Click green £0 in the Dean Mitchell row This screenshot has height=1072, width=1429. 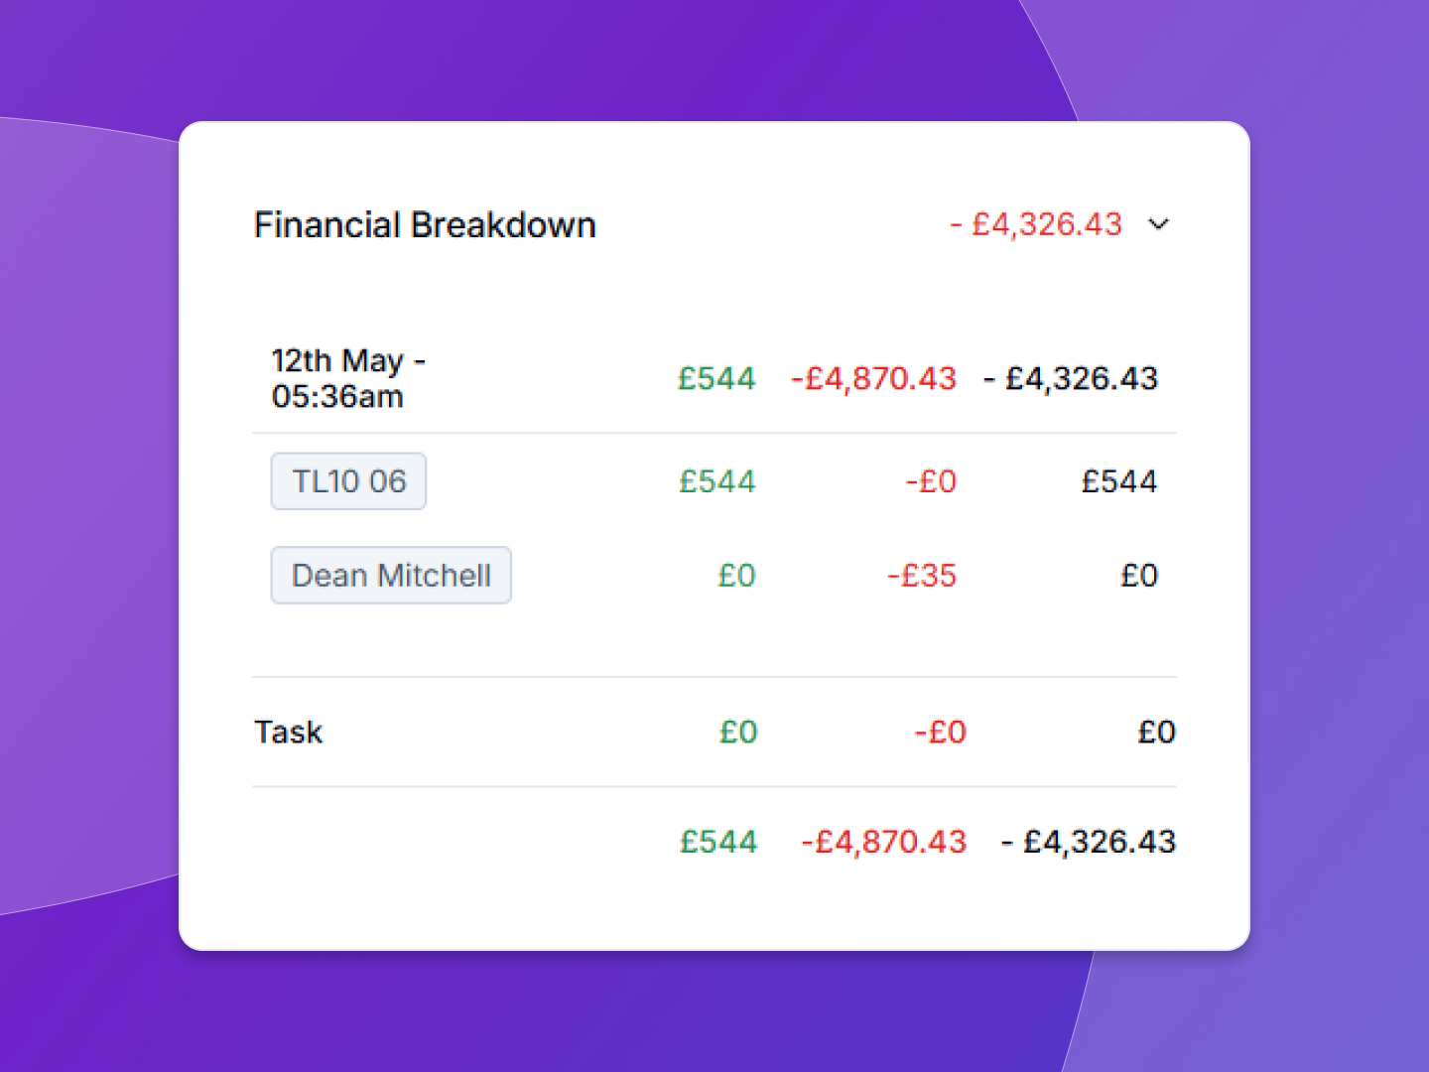click(x=736, y=576)
